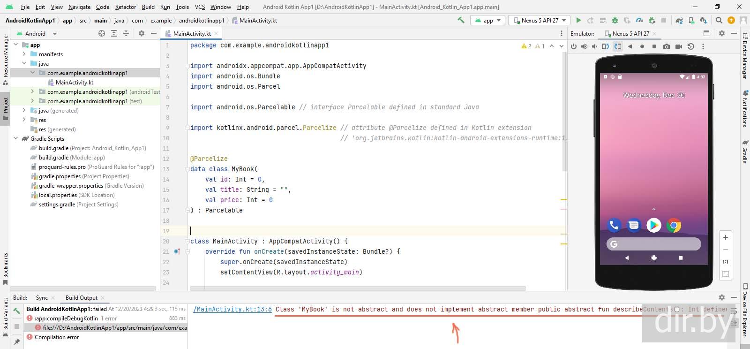Record emulator screen with video camera icon
This screenshot has height=349, width=750.
678,46
